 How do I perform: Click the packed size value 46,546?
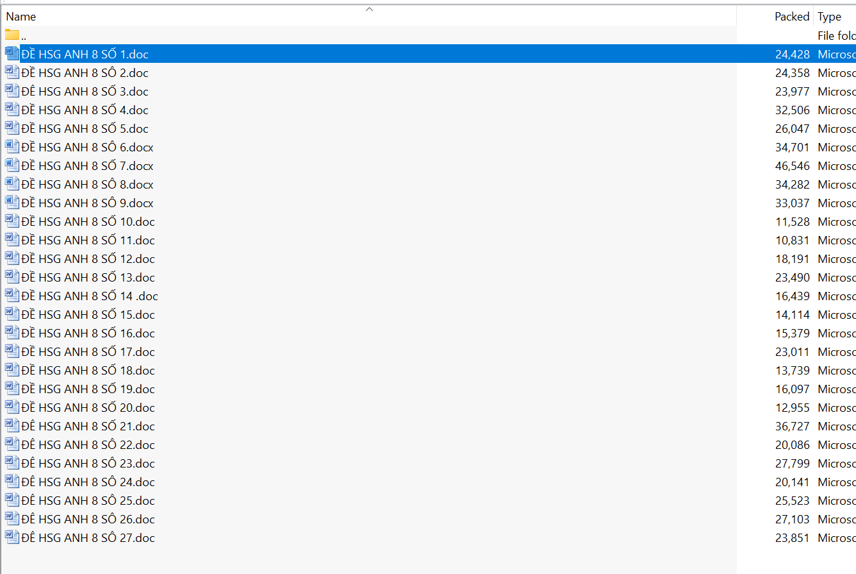[793, 166]
